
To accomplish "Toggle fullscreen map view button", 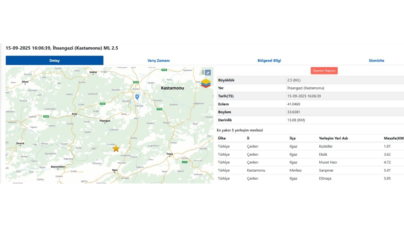I will pos(208,73).
